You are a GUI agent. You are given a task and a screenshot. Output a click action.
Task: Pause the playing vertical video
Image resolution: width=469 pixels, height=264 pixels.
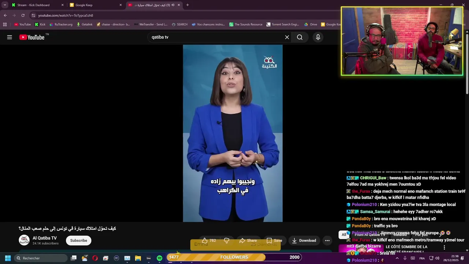click(233, 133)
